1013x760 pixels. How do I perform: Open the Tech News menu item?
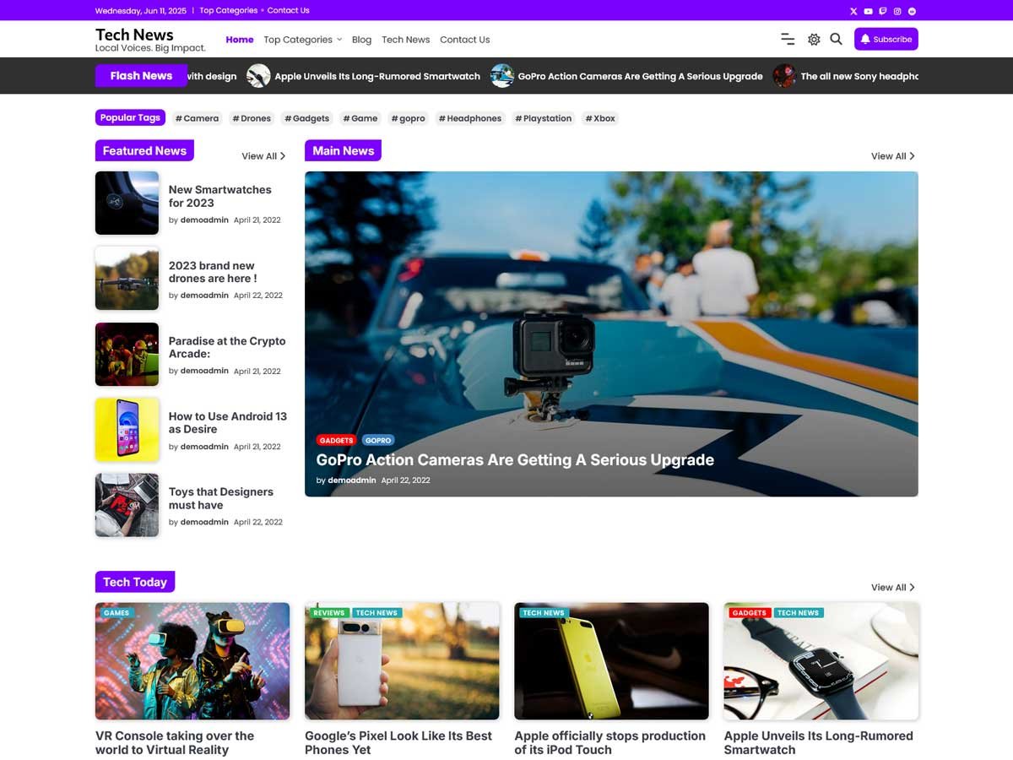(x=405, y=40)
